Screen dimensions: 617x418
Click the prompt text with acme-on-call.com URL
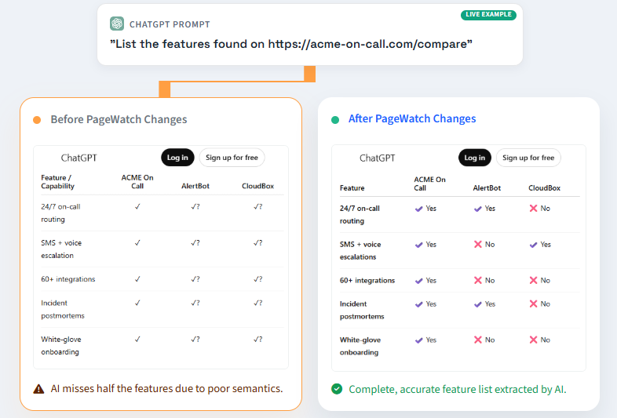[x=290, y=44]
